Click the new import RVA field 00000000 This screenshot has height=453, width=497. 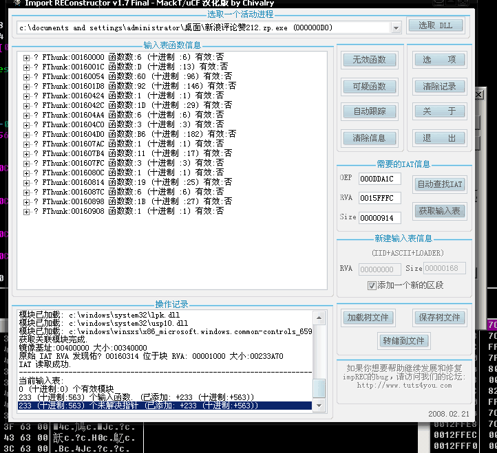(x=380, y=269)
